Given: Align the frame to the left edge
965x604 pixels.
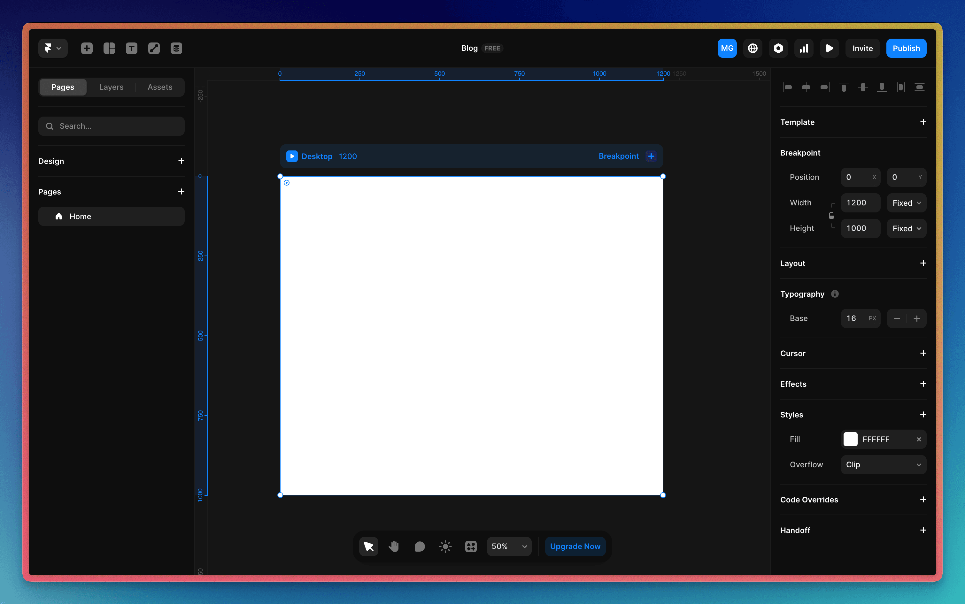Looking at the screenshot, I should pyautogui.click(x=788, y=87).
